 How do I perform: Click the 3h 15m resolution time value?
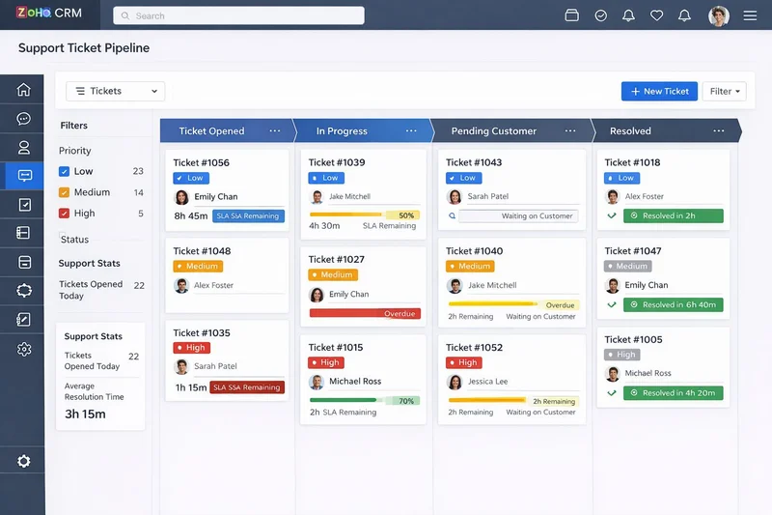pos(85,414)
